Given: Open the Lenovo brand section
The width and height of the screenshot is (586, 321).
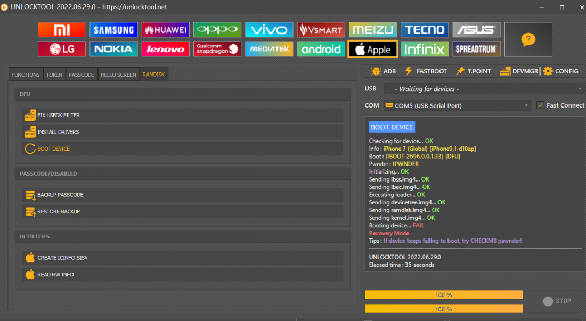Looking at the screenshot, I should tap(166, 49).
